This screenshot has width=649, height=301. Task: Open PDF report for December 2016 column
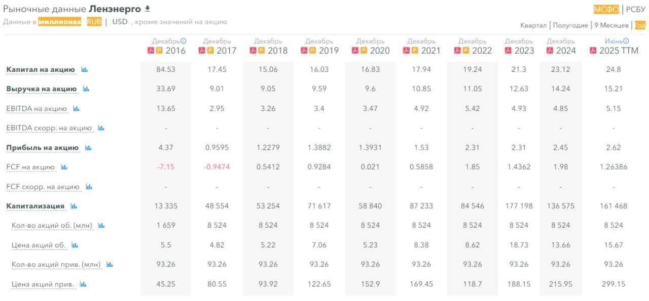coord(151,50)
